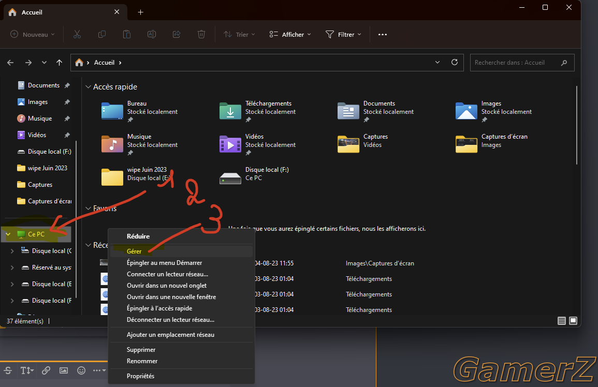Refresh the Accueil view
This screenshot has height=387, width=598.
[454, 62]
